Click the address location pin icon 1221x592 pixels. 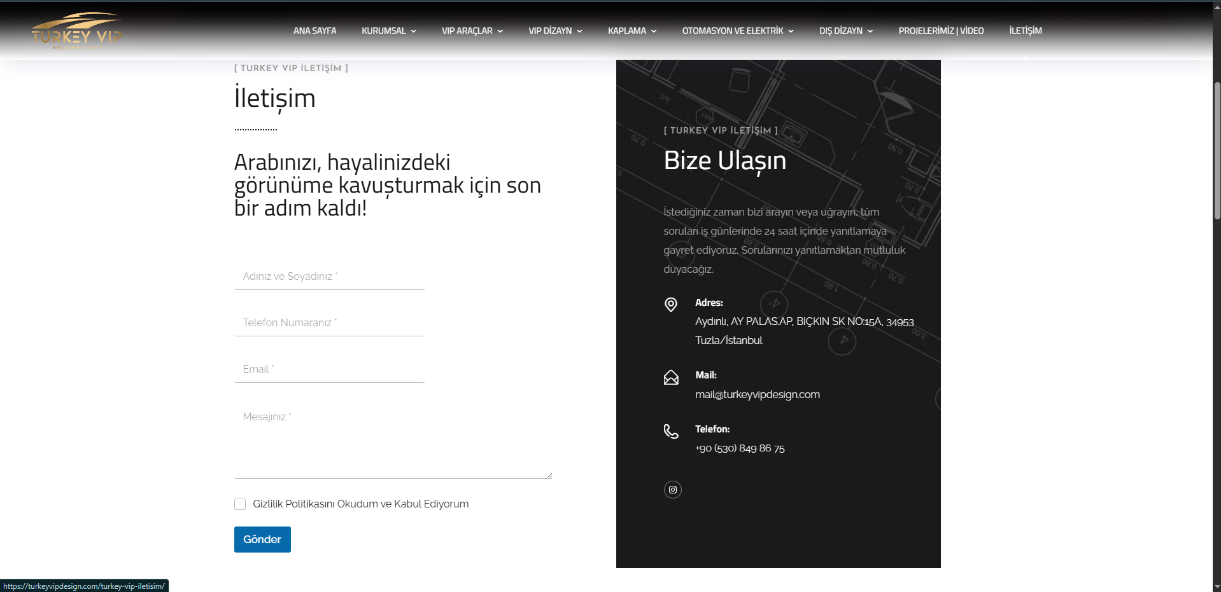(670, 305)
